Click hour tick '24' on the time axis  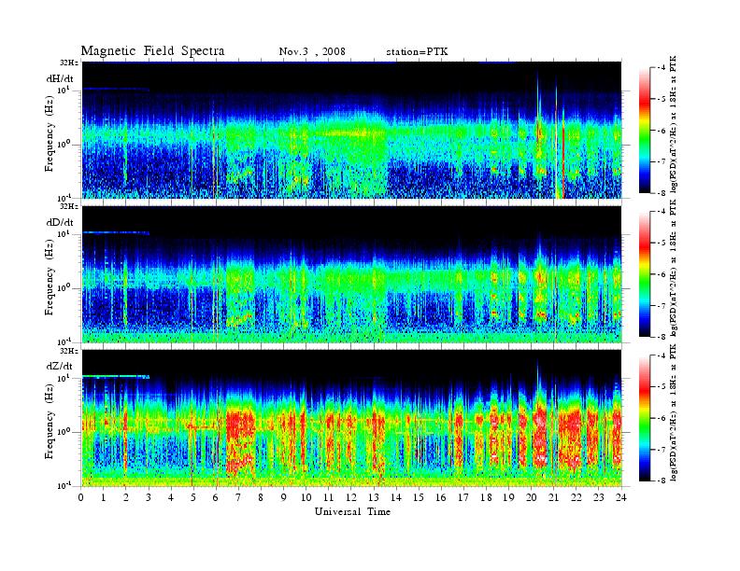pyautogui.click(x=620, y=497)
